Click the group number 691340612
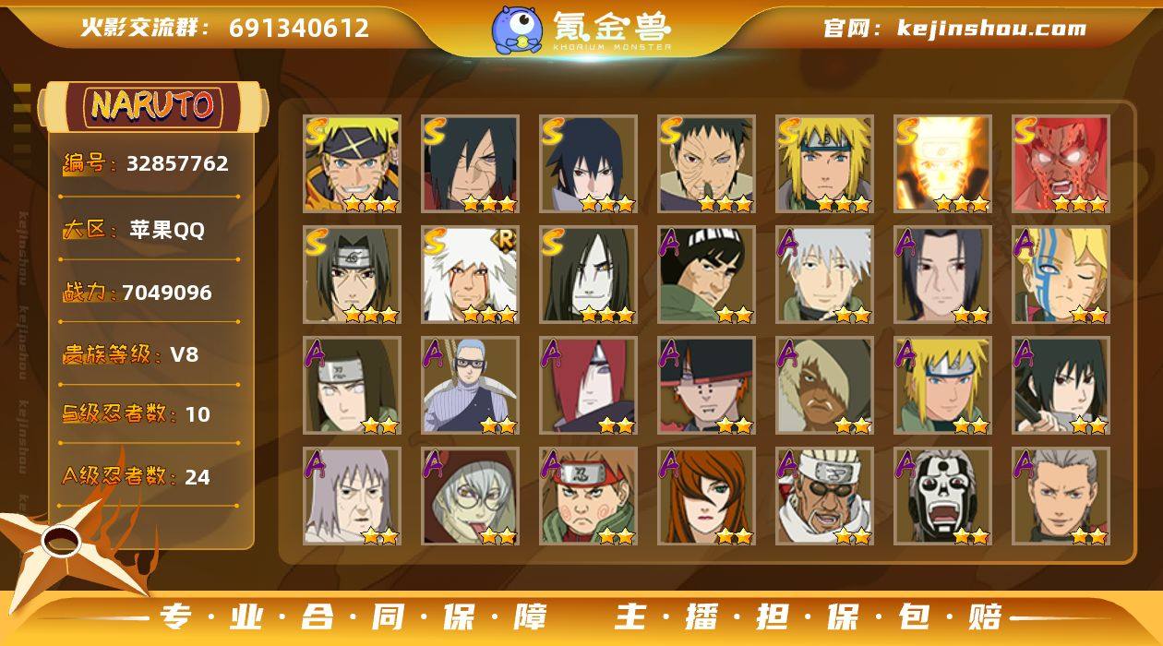Viewport: 1163px width, 646px height. [299, 29]
